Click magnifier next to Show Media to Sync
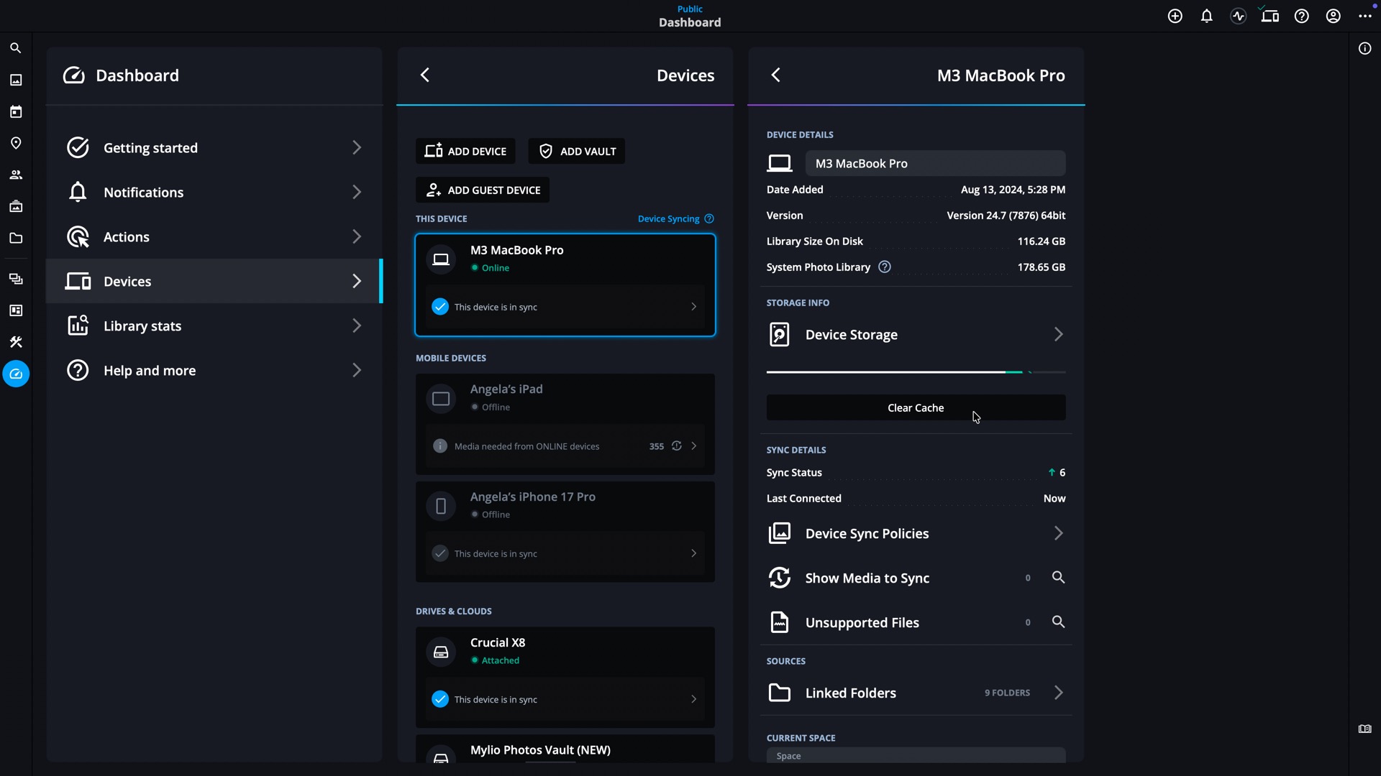Screen dimensions: 1381x776 [1058, 577]
